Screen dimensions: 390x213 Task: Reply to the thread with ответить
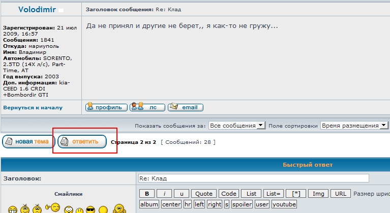(x=82, y=141)
